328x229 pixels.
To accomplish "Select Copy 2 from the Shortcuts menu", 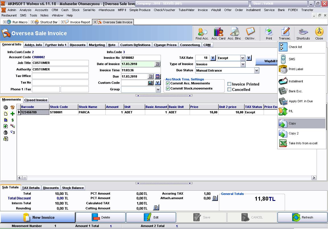I will [302, 133].
